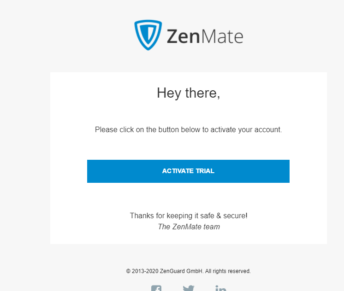Click the 'Hey there,' heading
The width and height of the screenshot is (344, 291).
click(x=189, y=93)
